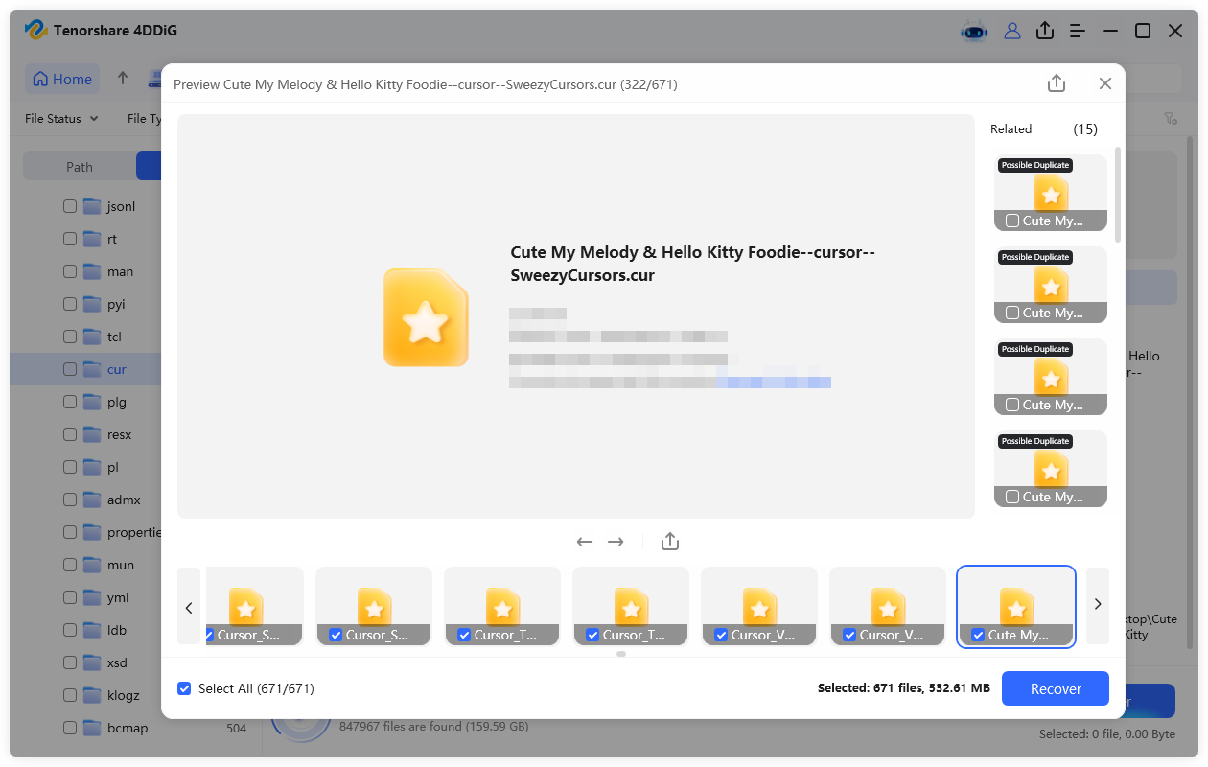Click the large star file icon in the preview
This screenshot has width=1208, height=767.
(426, 317)
